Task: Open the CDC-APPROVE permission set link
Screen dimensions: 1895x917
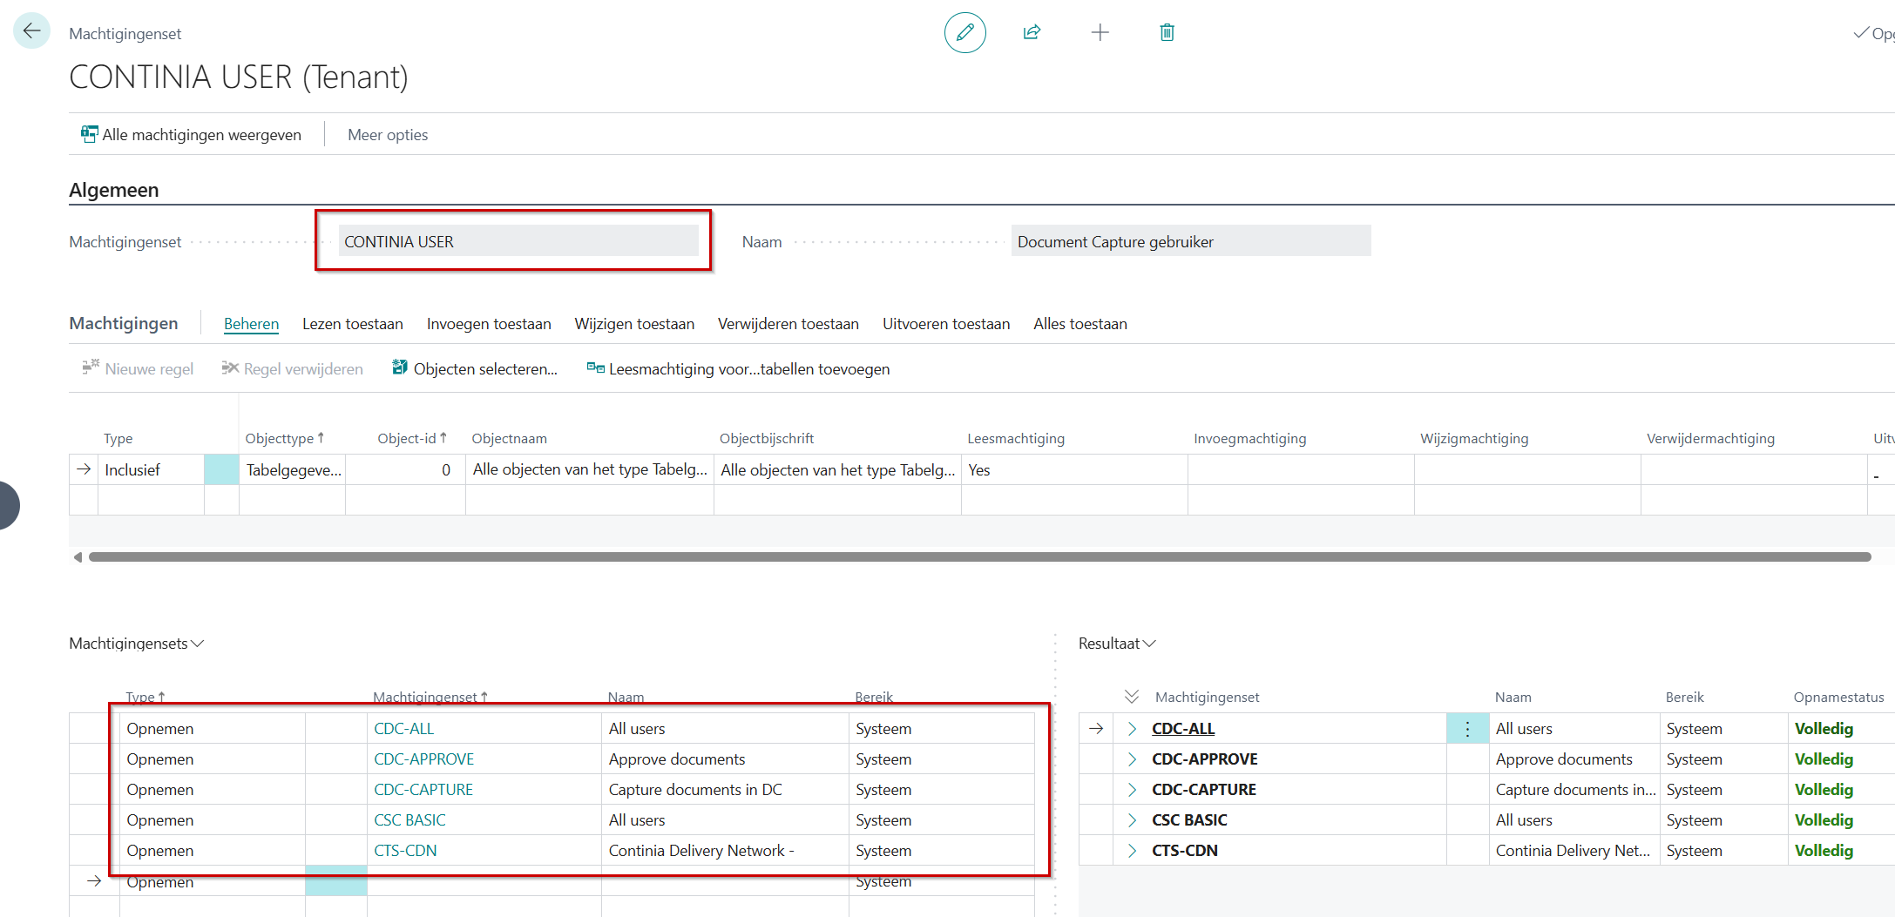Action: tap(424, 759)
